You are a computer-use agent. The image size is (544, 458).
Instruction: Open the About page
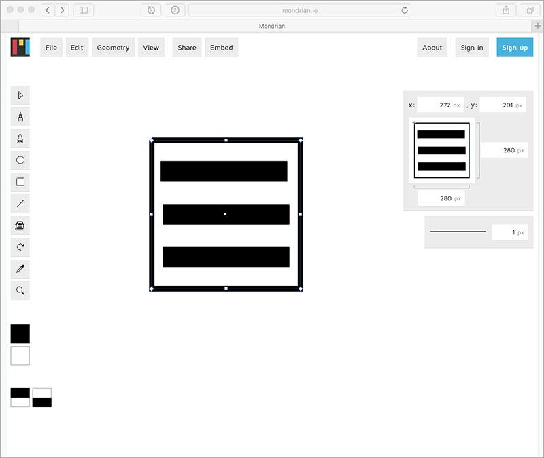pyautogui.click(x=432, y=48)
